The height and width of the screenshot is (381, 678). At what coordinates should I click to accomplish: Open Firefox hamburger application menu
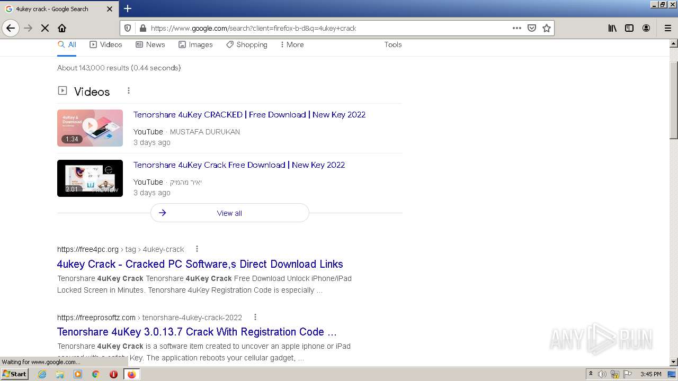click(668, 28)
